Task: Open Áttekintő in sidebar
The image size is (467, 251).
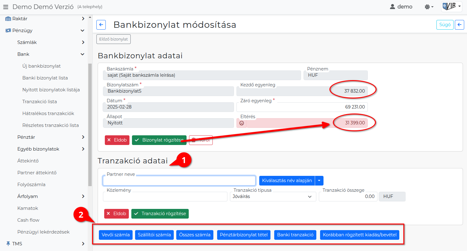Action: click(x=28, y=161)
